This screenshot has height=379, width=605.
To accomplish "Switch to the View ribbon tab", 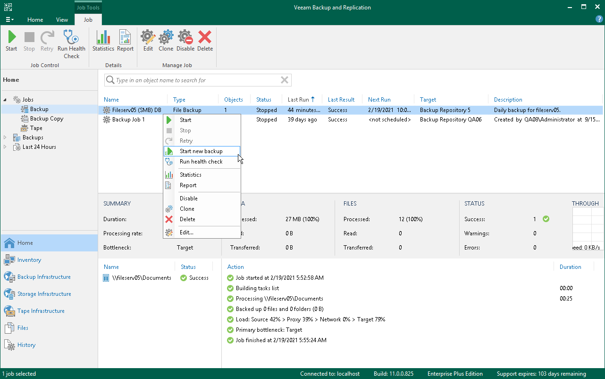I will 62,20.
